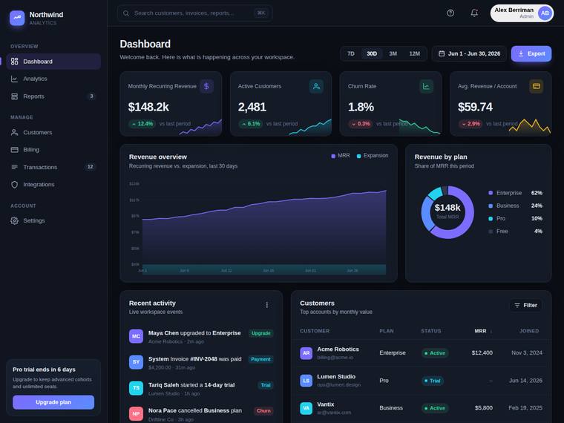Click the Northwind logo icon

[x=17, y=18]
